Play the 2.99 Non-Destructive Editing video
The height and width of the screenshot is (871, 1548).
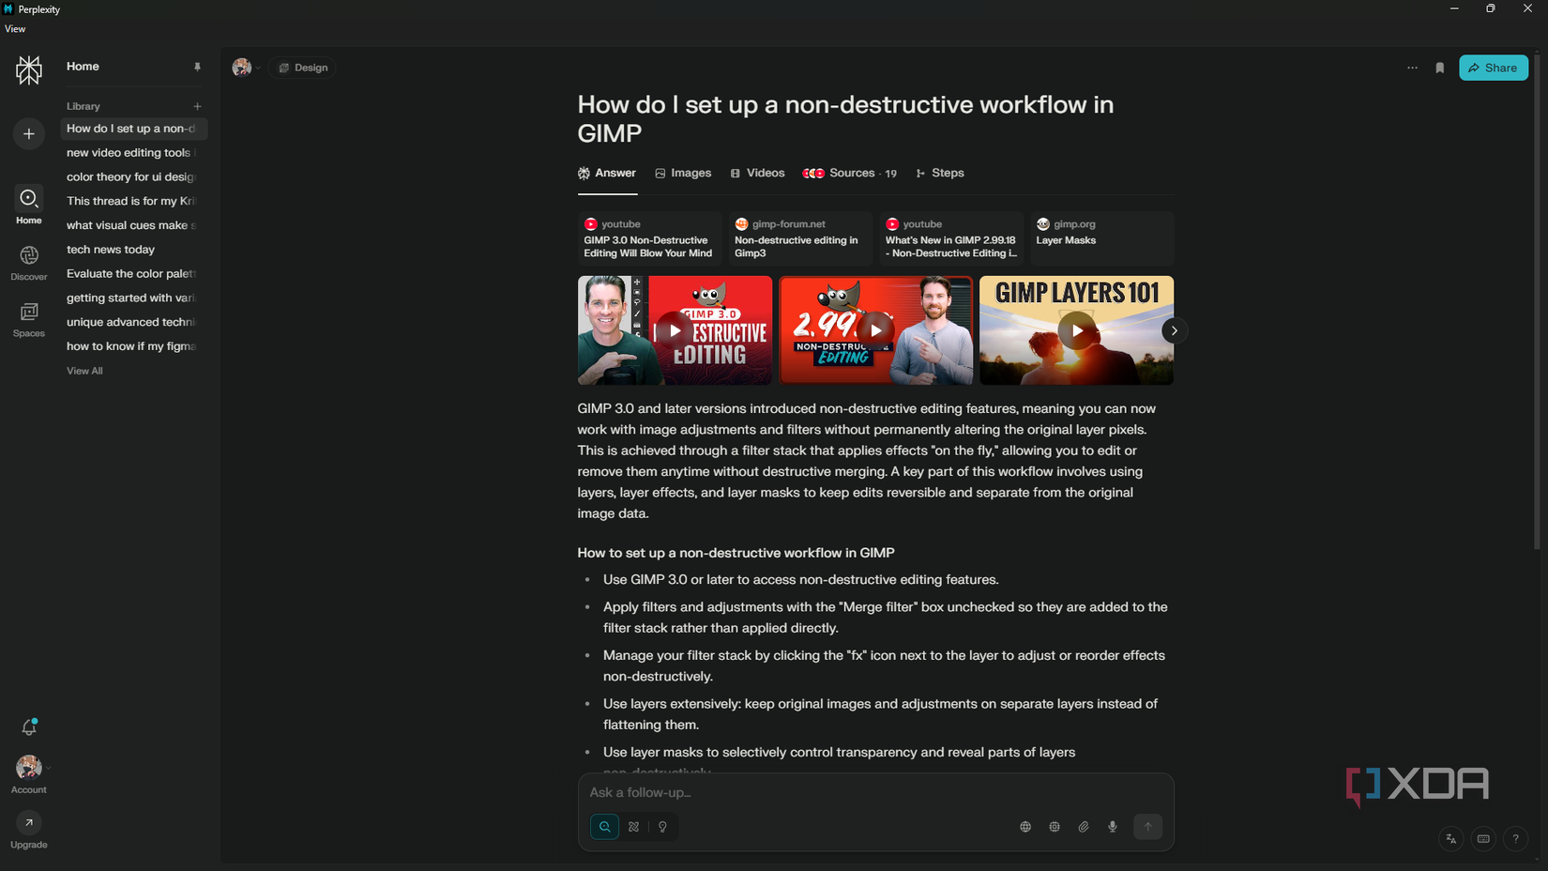[875, 330]
